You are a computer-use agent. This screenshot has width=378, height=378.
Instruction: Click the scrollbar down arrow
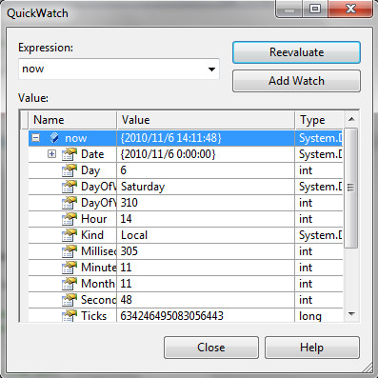(351, 314)
